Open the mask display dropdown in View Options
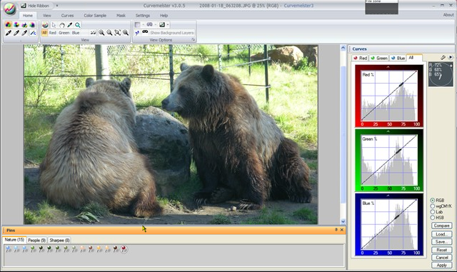 [143, 25]
